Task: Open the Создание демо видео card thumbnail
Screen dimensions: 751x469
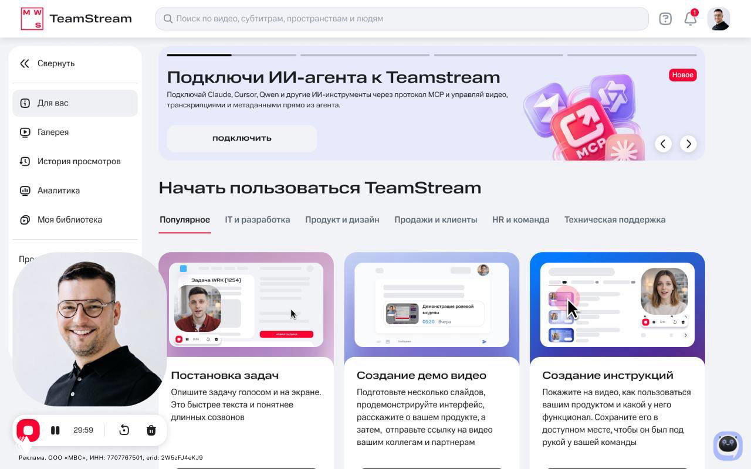Action: (x=432, y=305)
